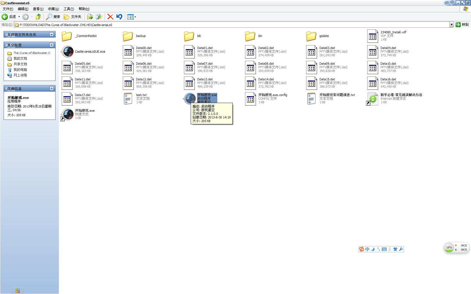The height and width of the screenshot is (294, 471).
Task: Select the gsdata folder
Action: tap(317, 36)
